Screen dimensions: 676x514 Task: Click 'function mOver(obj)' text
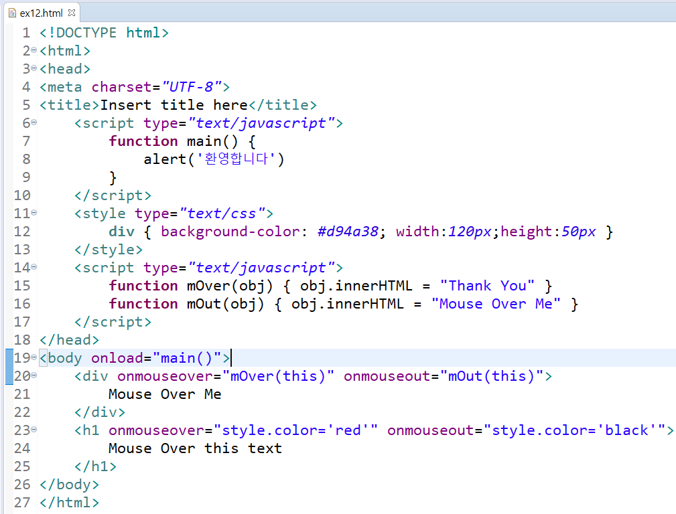(x=191, y=286)
